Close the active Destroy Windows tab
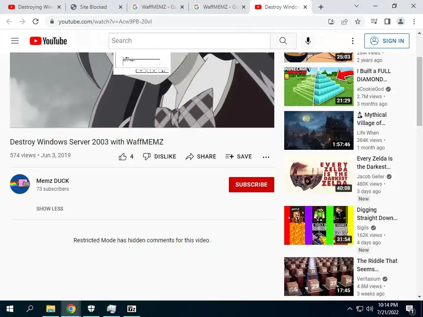The height and width of the screenshot is (317, 423). 305,7
